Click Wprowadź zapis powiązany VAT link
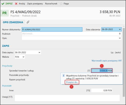Viewport: 126px width, 105px height. tap(107, 61)
